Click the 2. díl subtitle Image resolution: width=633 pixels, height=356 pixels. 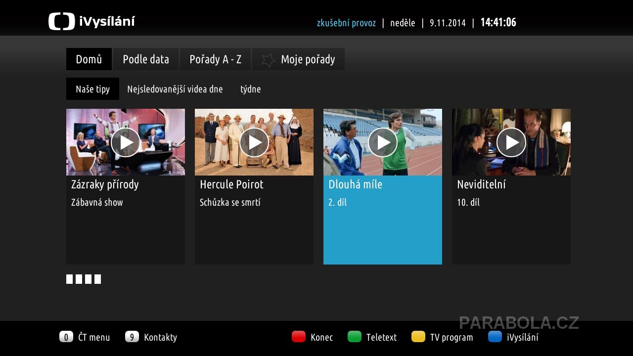337,202
